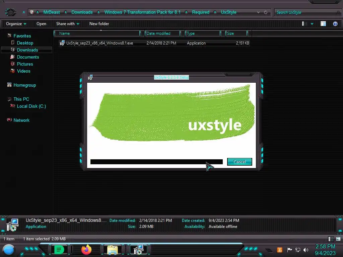Click the setup dialog title icon
343x257 pixels.
pyautogui.click(x=90, y=77)
